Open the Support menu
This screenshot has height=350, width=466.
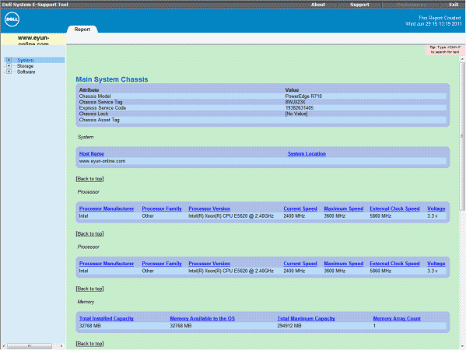pyautogui.click(x=359, y=5)
